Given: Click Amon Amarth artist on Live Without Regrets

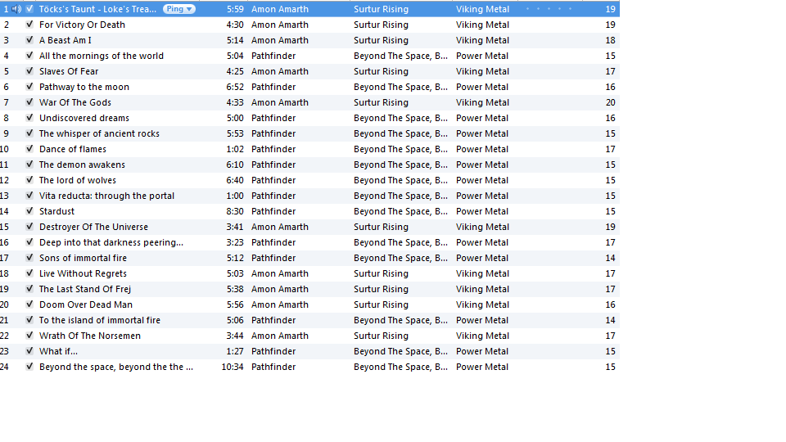Looking at the screenshot, I should tap(280, 273).
